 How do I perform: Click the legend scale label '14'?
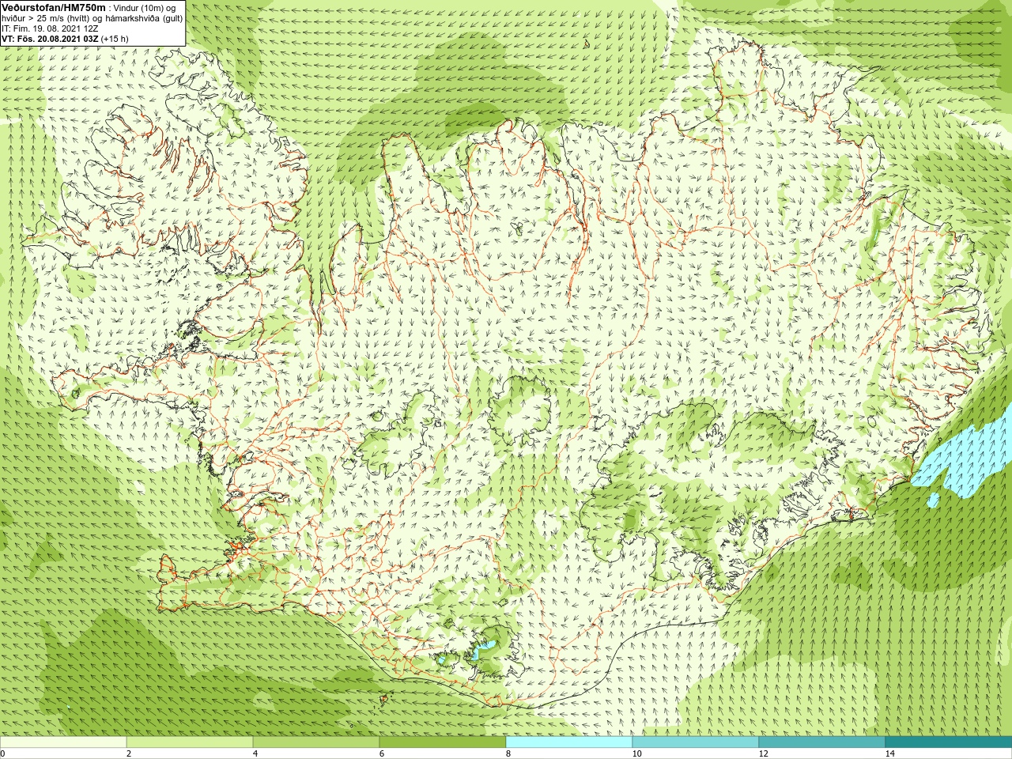click(x=889, y=753)
